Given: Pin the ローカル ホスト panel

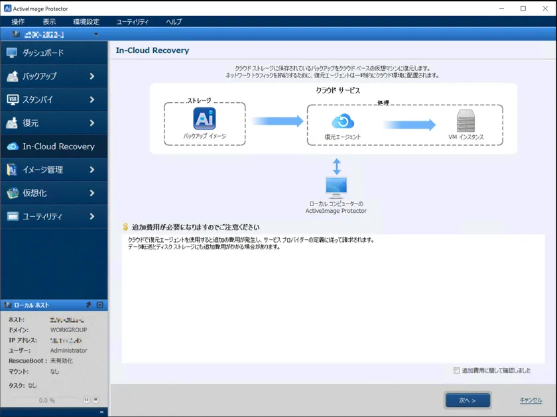Looking at the screenshot, I should [88, 305].
